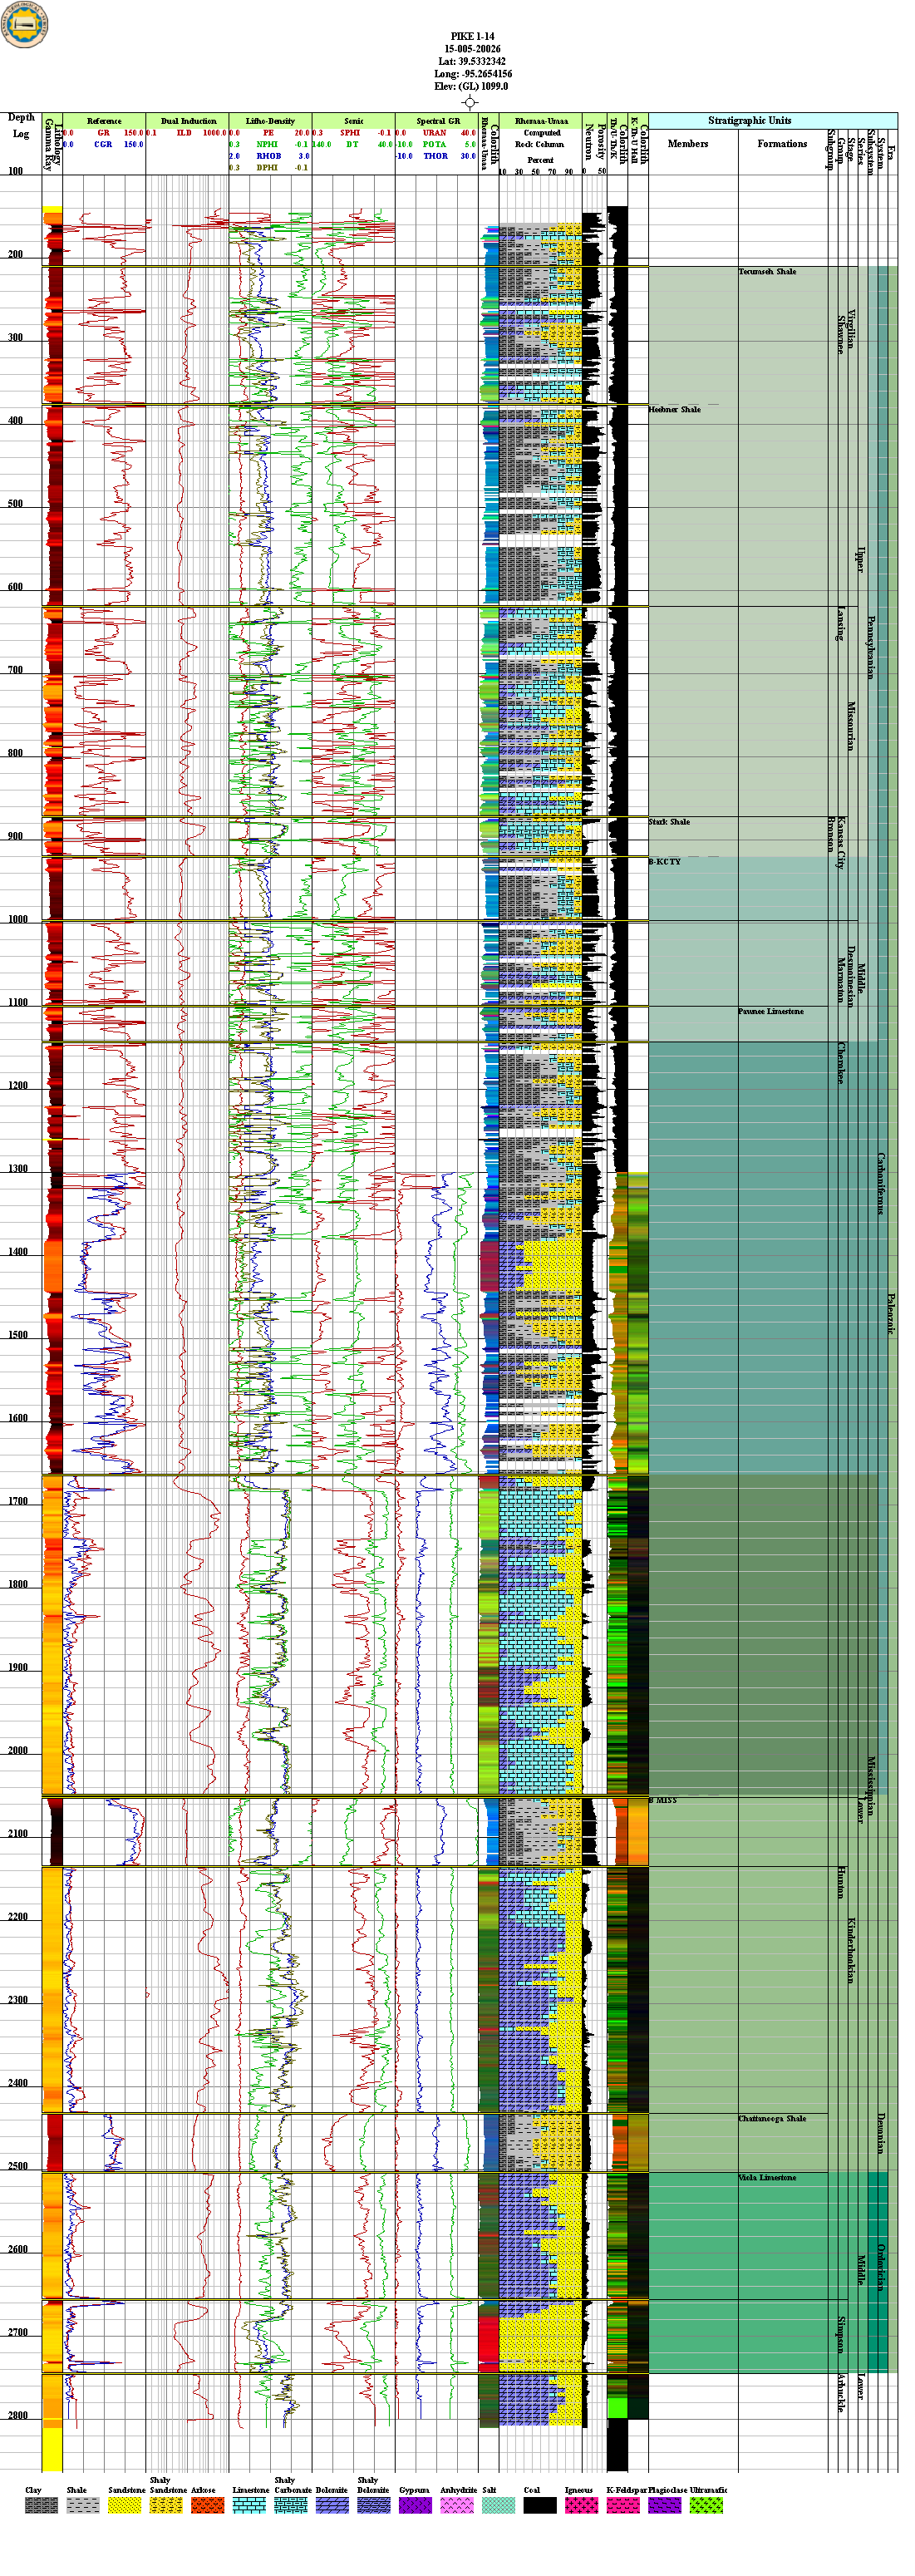Click the Spectral GR track header
Screen dimensions: 915x2576
[438, 121]
